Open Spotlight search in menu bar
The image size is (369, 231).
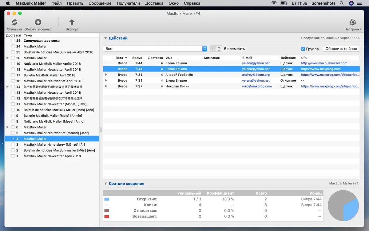click(x=342, y=3)
